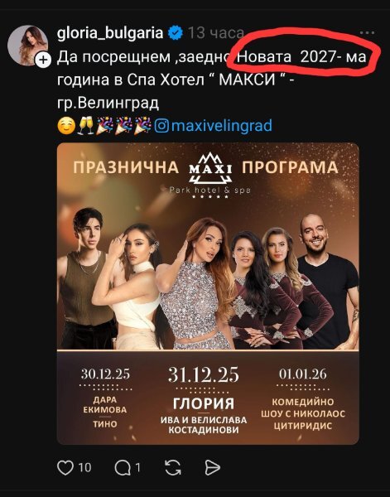
Task: Repost using the circular arrows icon
Action: pos(173,467)
